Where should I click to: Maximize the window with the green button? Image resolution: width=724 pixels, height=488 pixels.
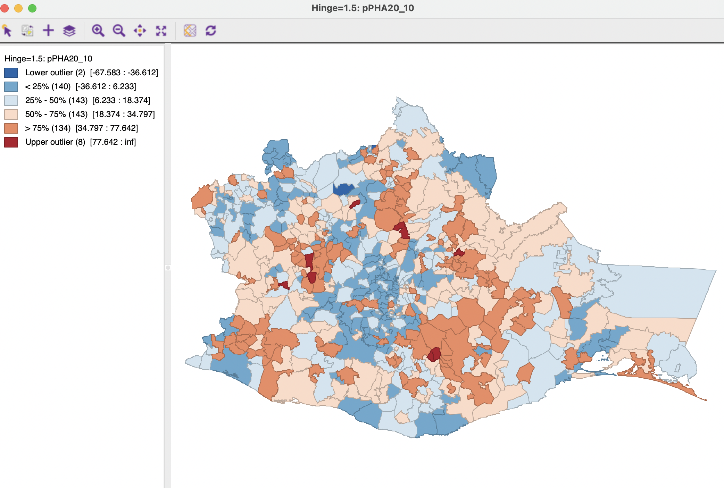coord(32,8)
